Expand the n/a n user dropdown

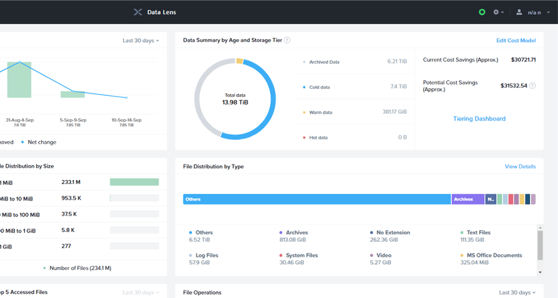[x=538, y=13]
